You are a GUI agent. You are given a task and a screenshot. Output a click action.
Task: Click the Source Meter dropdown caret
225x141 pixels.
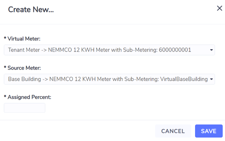tap(211, 79)
